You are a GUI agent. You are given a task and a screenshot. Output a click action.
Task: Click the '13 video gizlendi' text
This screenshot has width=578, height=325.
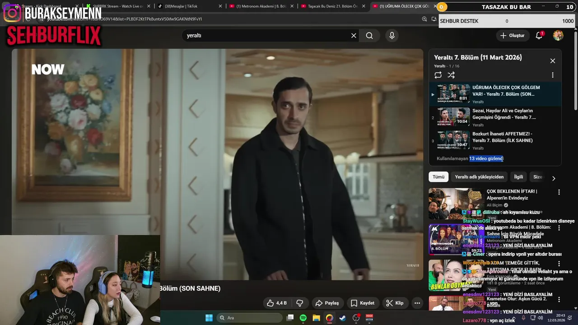[x=486, y=158]
